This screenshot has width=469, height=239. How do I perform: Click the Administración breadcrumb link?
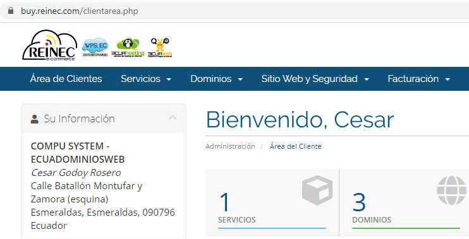click(x=230, y=146)
